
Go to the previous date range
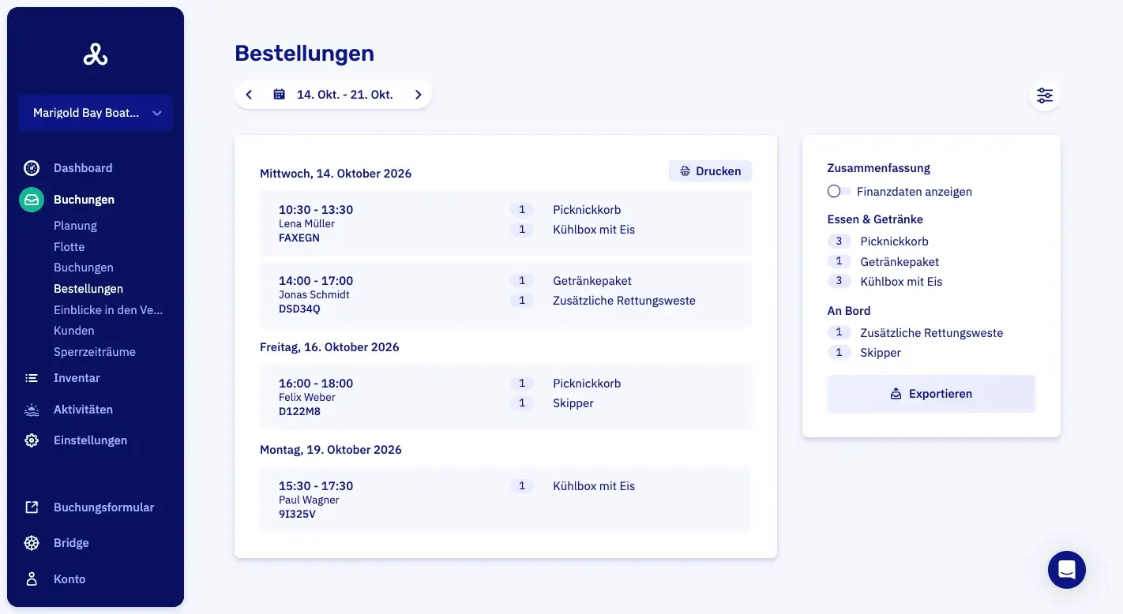click(249, 95)
